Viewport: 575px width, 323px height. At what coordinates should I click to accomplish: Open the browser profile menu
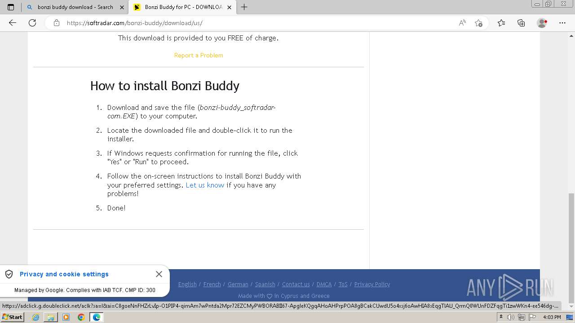pos(542,23)
